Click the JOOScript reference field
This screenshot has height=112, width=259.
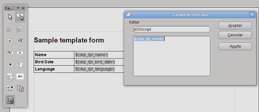[172, 29]
